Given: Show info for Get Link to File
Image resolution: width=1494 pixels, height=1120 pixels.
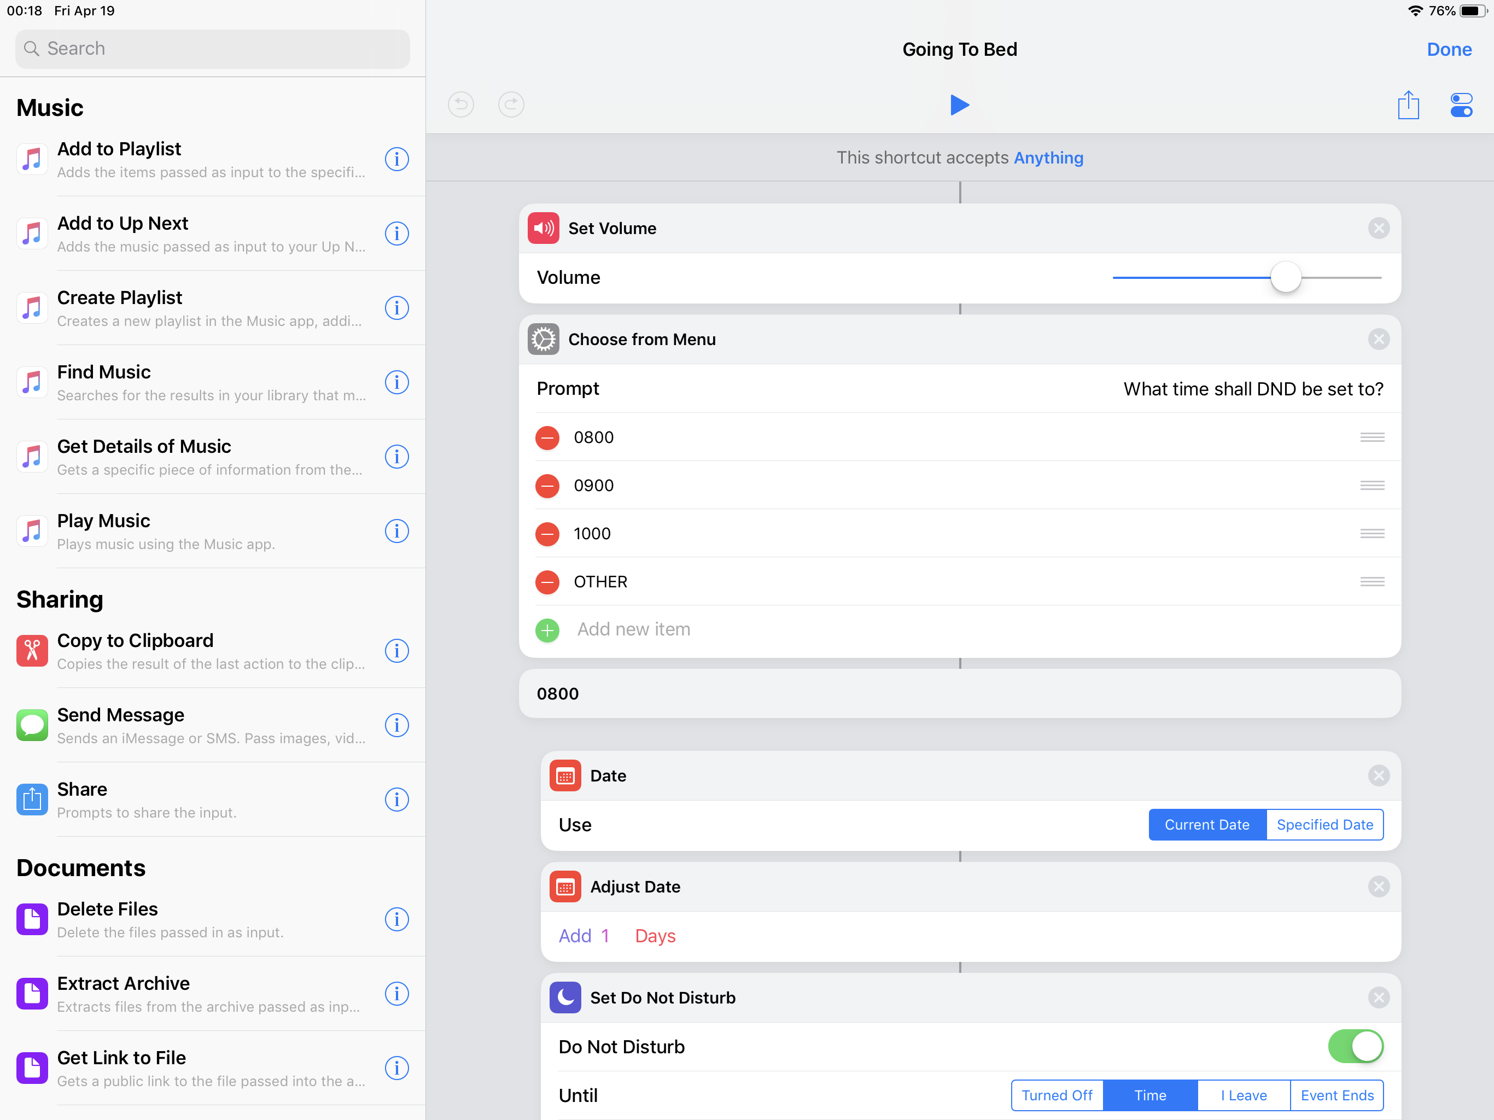Looking at the screenshot, I should coord(396,1068).
